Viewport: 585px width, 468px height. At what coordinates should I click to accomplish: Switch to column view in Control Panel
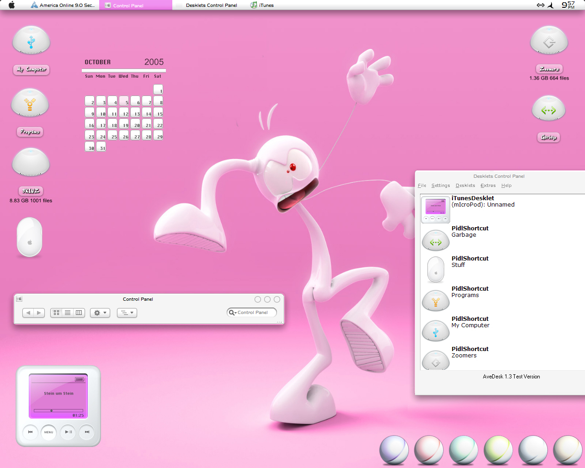pos(79,313)
